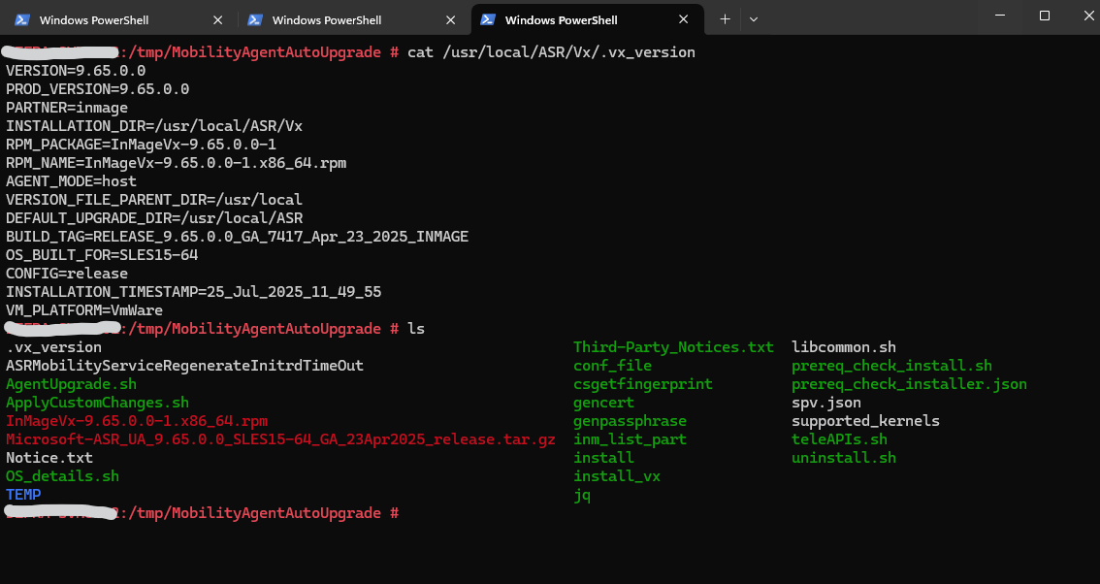Viewport: 1100px width, 584px height.
Task: Click the CONFIG=release line
Action: (67, 274)
